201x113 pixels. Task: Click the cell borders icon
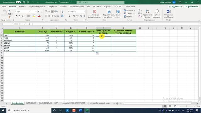(28, 16)
